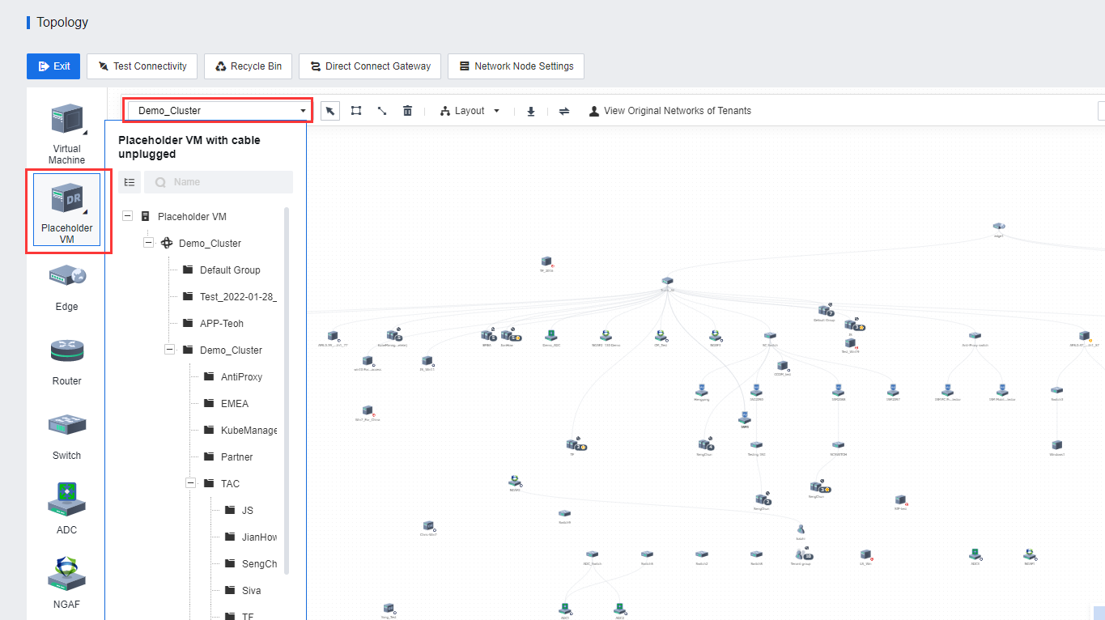Open the Layout dropdown menu
This screenshot has height=620, width=1105.
pos(470,111)
